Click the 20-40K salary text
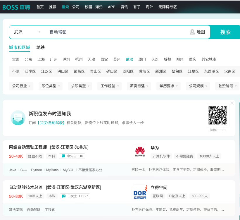Image resolution: width=240 pixels, height=220 pixels. pyautogui.click(x=16, y=156)
